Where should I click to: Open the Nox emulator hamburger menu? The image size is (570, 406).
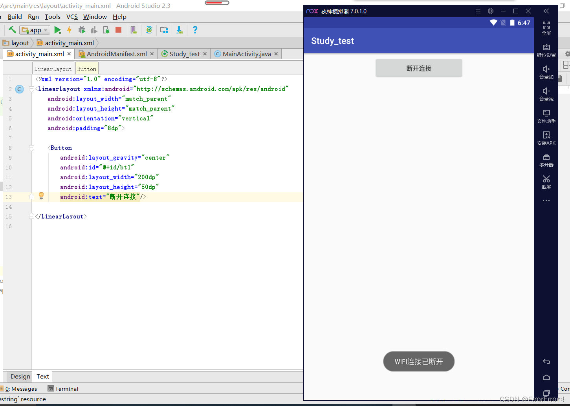[x=478, y=11]
